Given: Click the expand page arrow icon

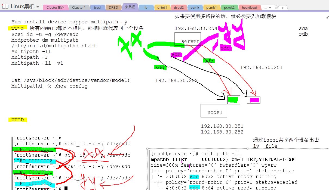Looking at the screenshot, I should click(x=327, y=17).
